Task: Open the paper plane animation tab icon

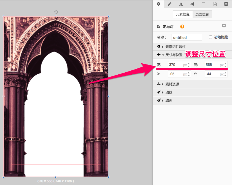Action: 192,4
